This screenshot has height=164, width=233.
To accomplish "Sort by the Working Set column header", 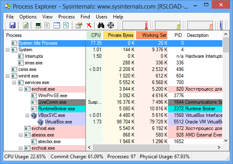I will 152,35.
